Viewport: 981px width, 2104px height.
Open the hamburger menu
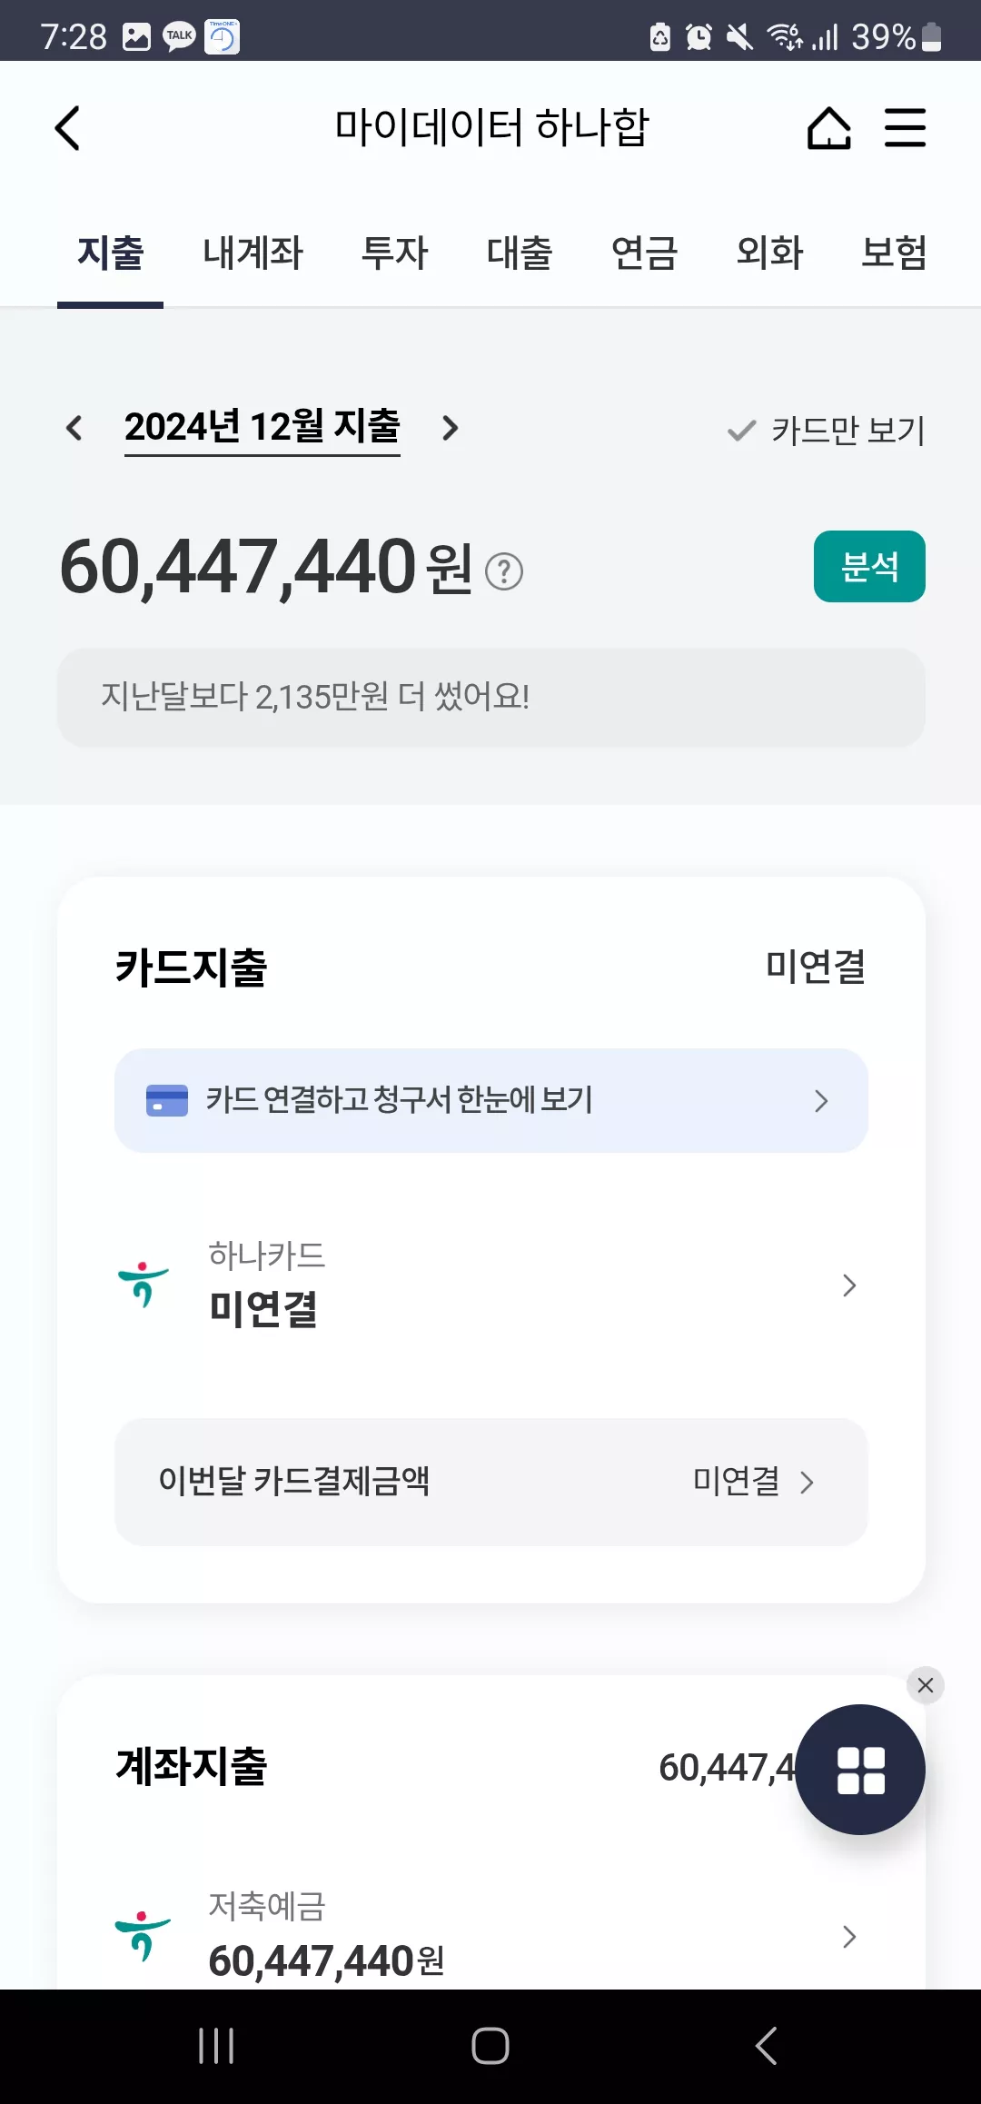pos(906,128)
